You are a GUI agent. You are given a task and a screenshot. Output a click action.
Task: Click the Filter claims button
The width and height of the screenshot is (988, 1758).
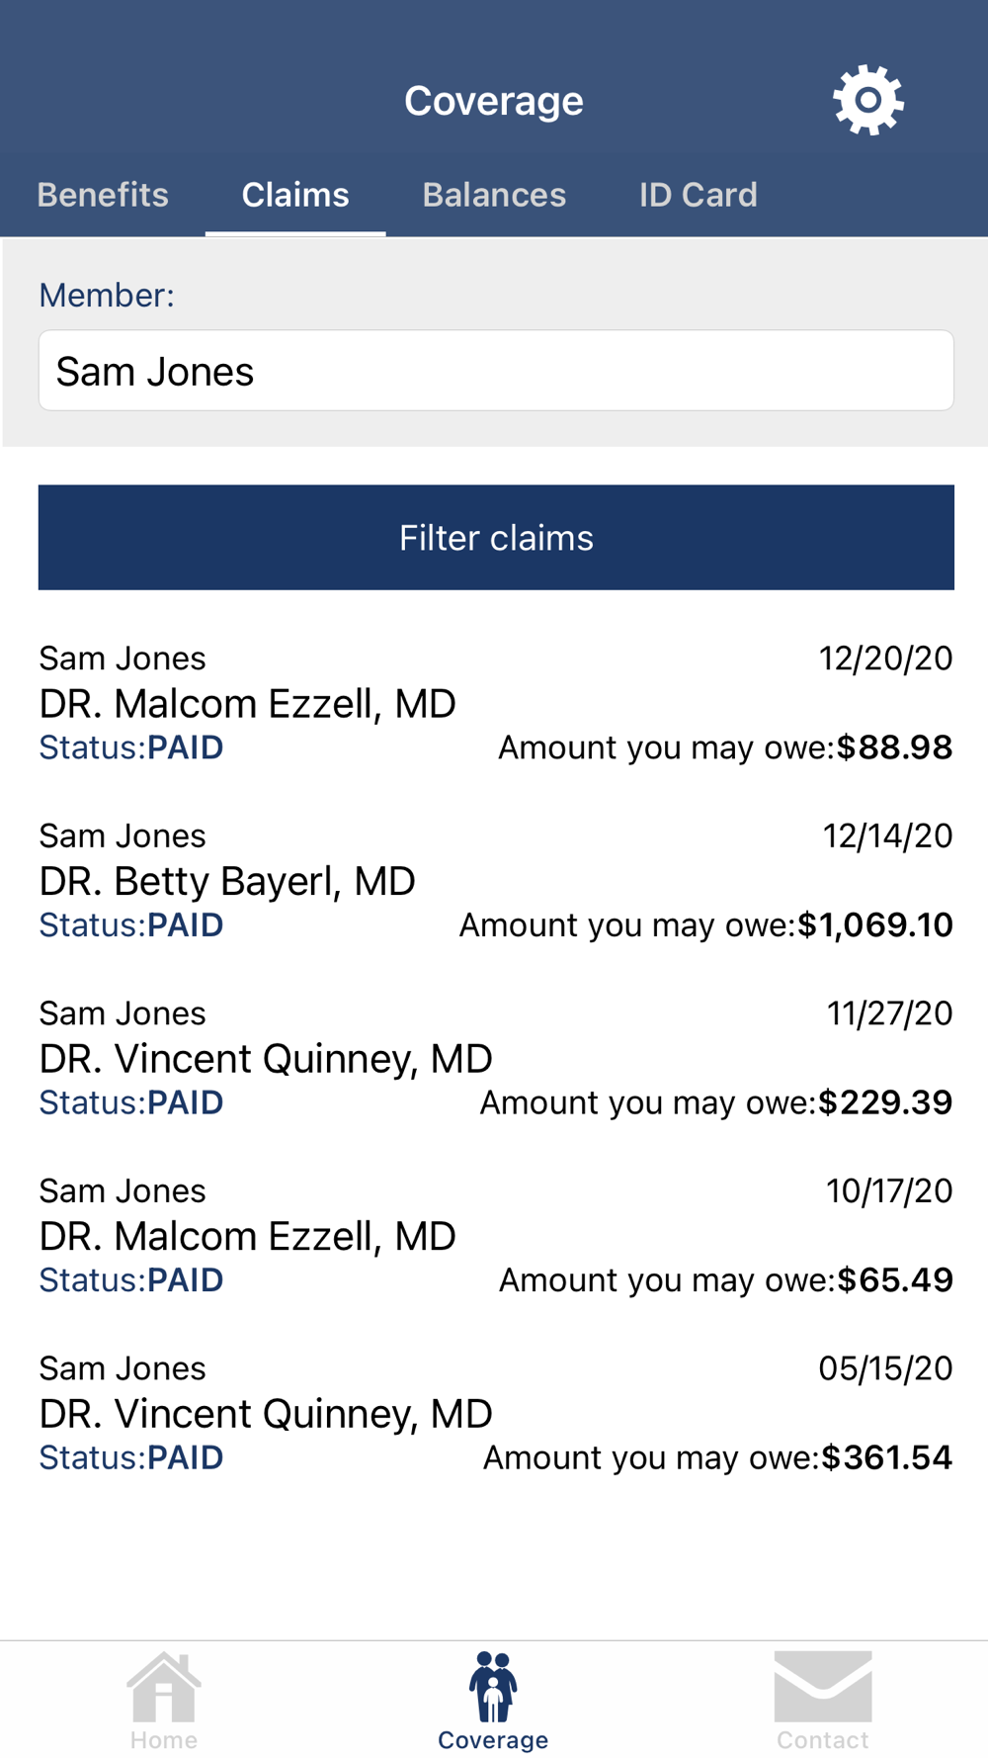coord(496,538)
